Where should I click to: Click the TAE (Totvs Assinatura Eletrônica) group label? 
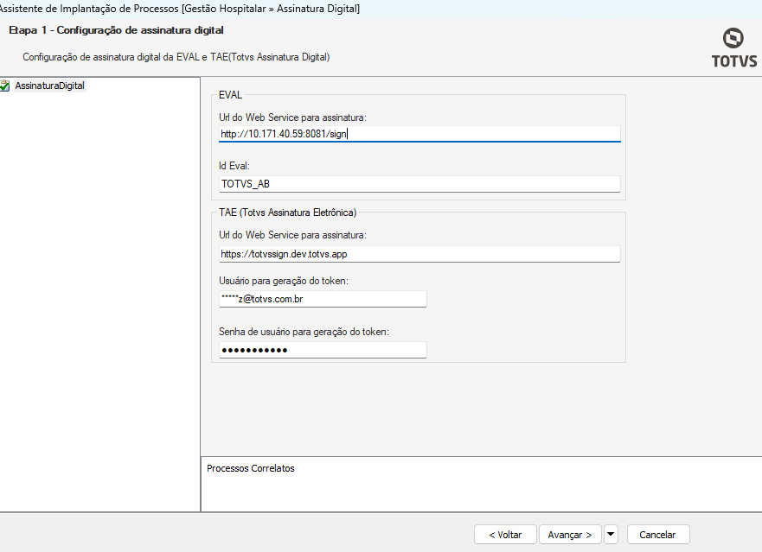[x=288, y=213]
